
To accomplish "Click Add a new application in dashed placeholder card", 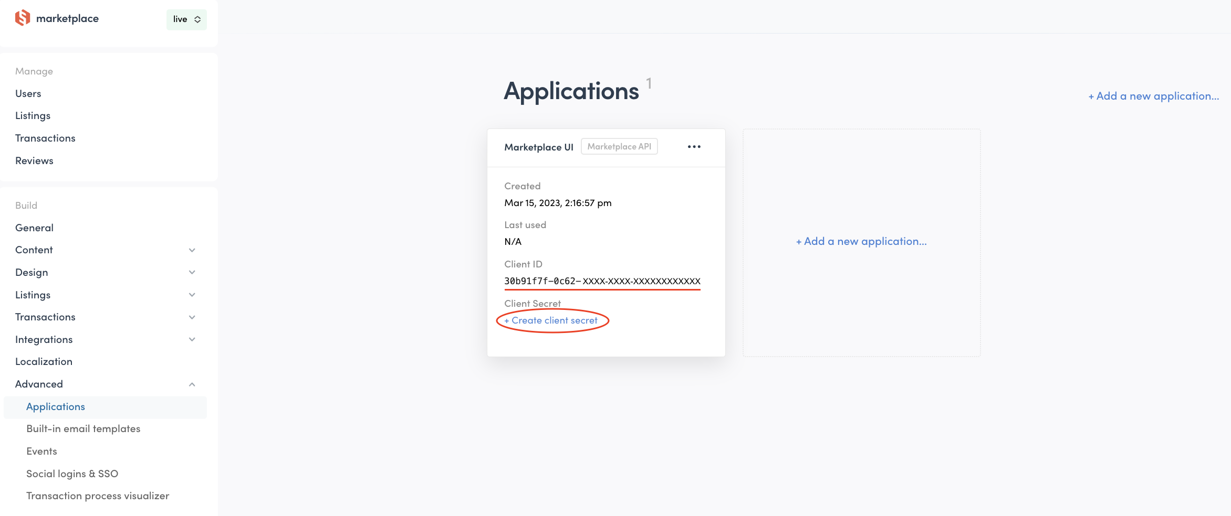I will tap(861, 241).
